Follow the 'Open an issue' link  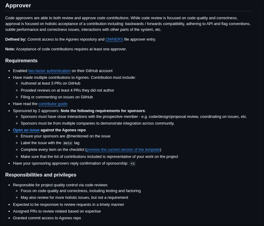point(26,130)
